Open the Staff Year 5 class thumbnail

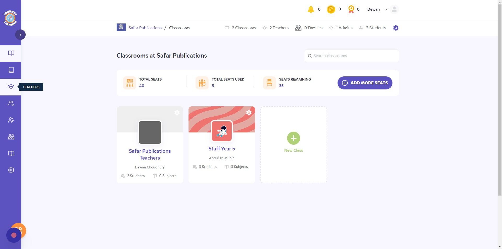point(222,131)
